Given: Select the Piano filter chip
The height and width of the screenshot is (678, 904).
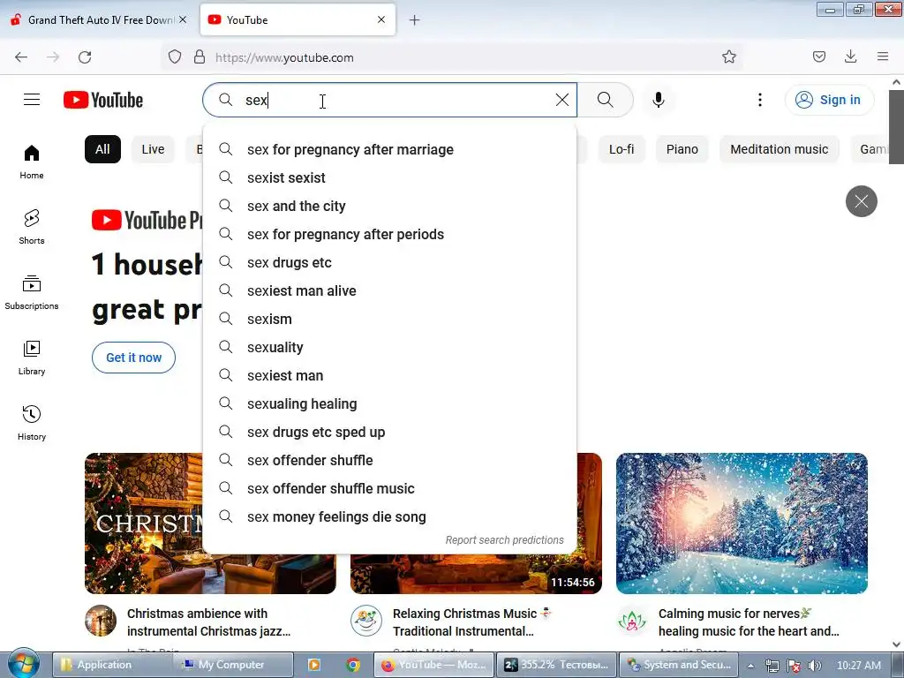Looking at the screenshot, I should point(682,149).
